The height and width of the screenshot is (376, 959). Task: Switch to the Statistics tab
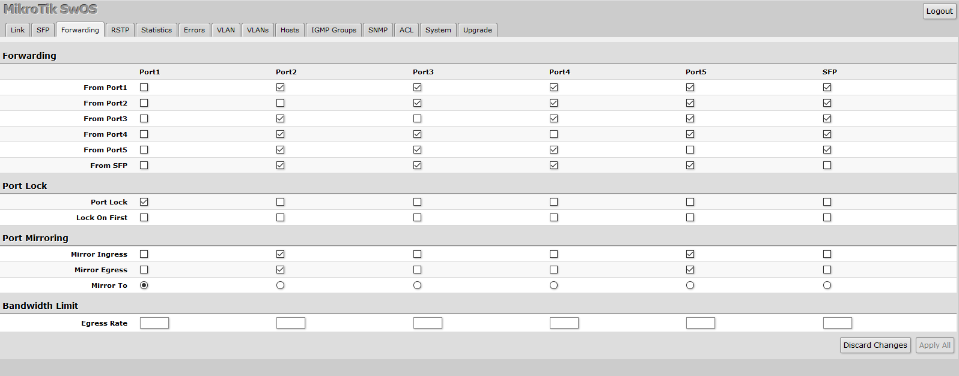coord(156,30)
